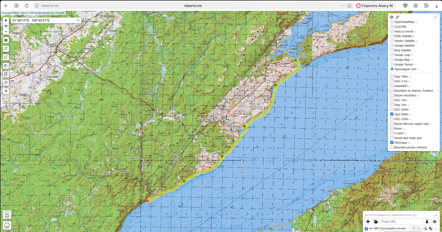The width and height of the screenshot is (442, 232).
Task: Collapse the layers panel arrow button
Action: click(x=435, y=17)
